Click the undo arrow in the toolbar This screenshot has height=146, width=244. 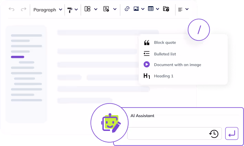[x=12, y=9]
